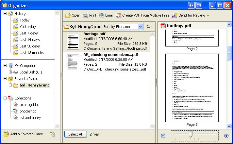Expand the Local Disk (C:) node
This screenshot has width=233, height=144.
pos(10,72)
